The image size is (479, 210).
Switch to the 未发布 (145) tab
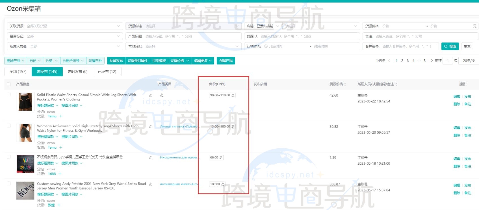pos(47,72)
